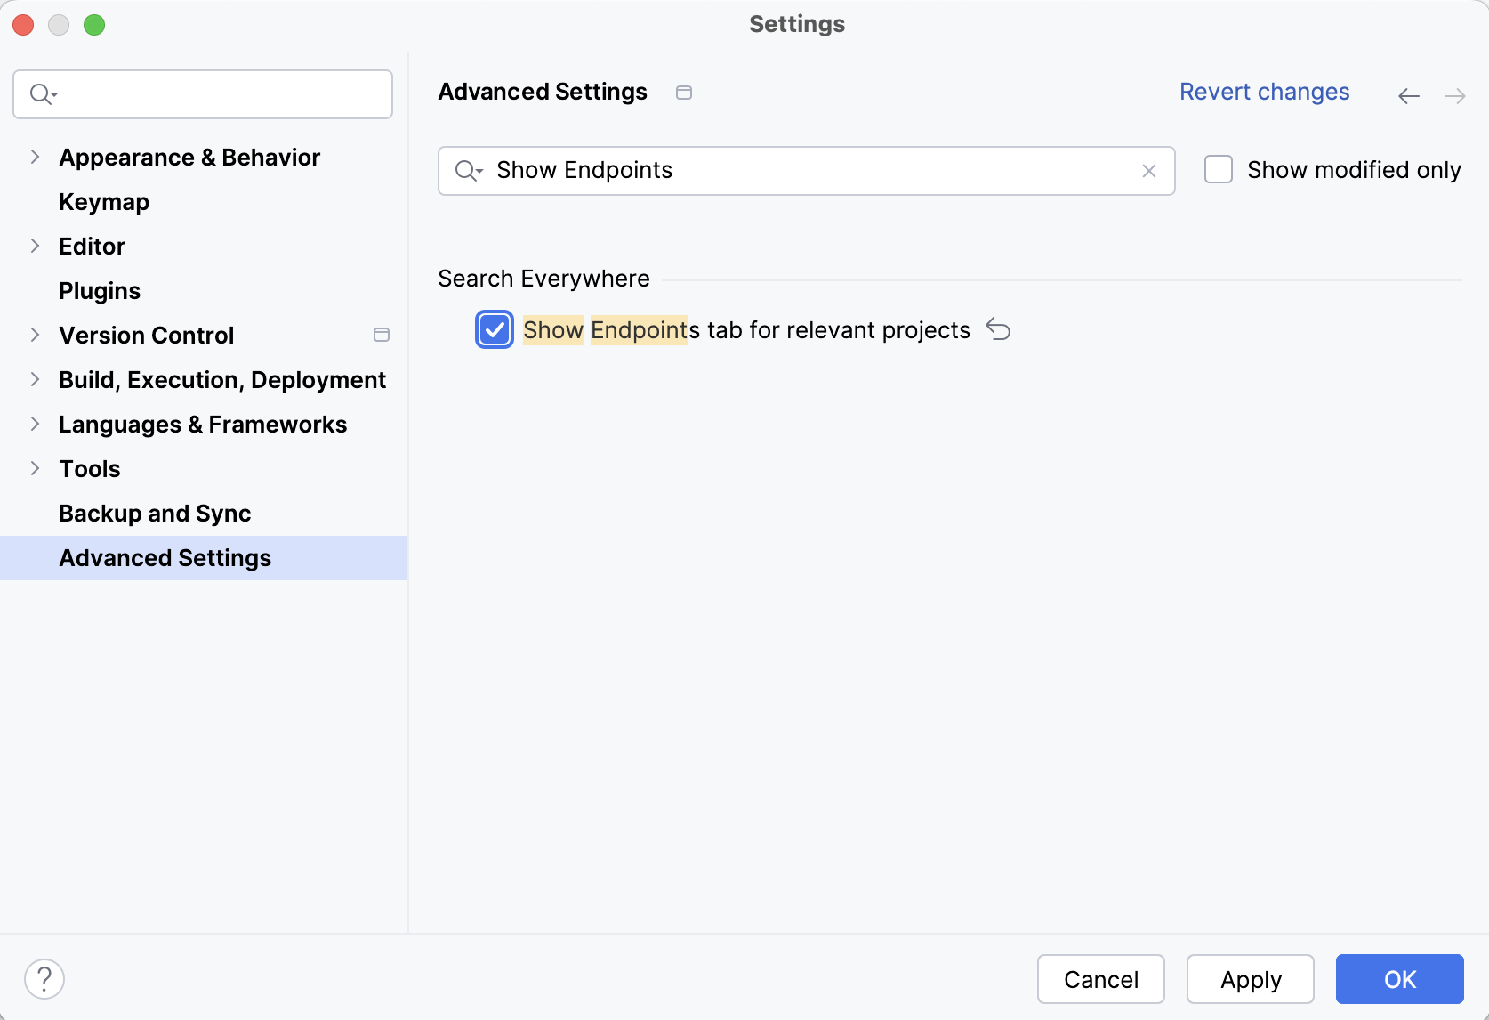Click the options icon beside Advanced Settings header
The width and height of the screenshot is (1489, 1020).
[684, 92]
